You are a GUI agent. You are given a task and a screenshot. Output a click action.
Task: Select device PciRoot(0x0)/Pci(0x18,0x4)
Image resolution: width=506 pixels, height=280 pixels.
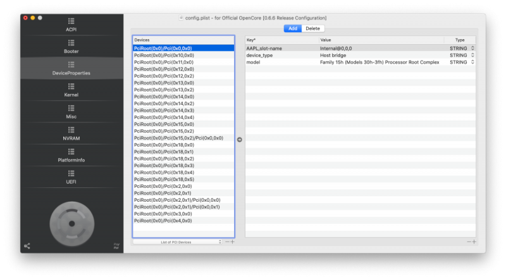[183, 173]
